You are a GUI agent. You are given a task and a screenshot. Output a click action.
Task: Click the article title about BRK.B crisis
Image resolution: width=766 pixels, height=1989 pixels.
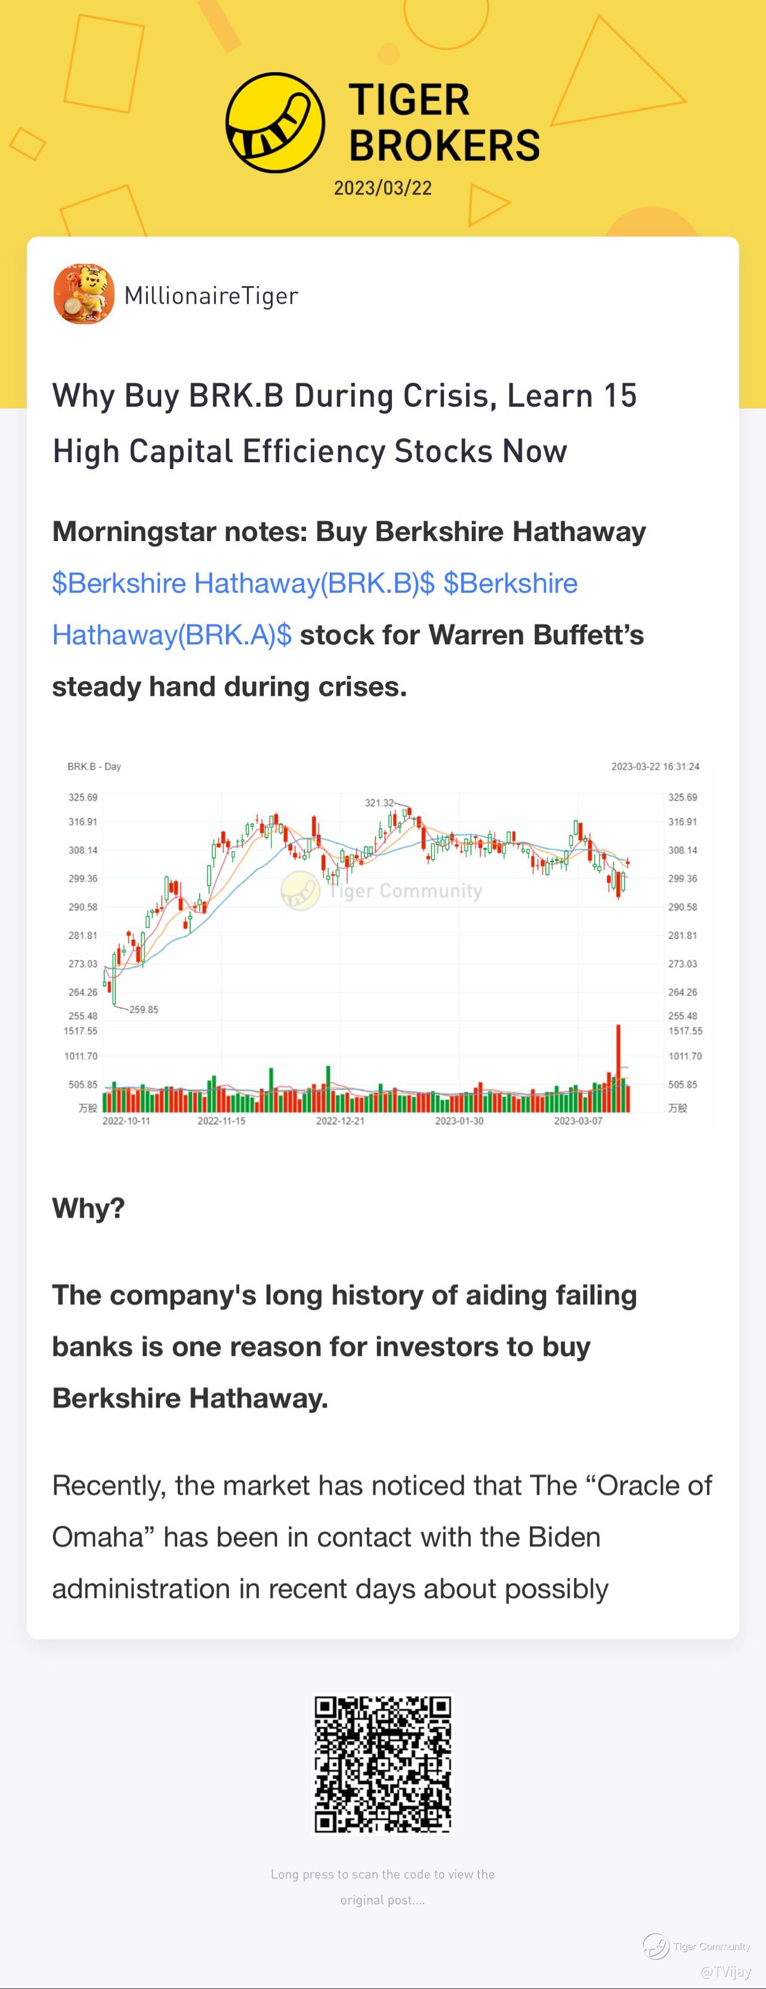pyautogui.click(x=344, y=423)
